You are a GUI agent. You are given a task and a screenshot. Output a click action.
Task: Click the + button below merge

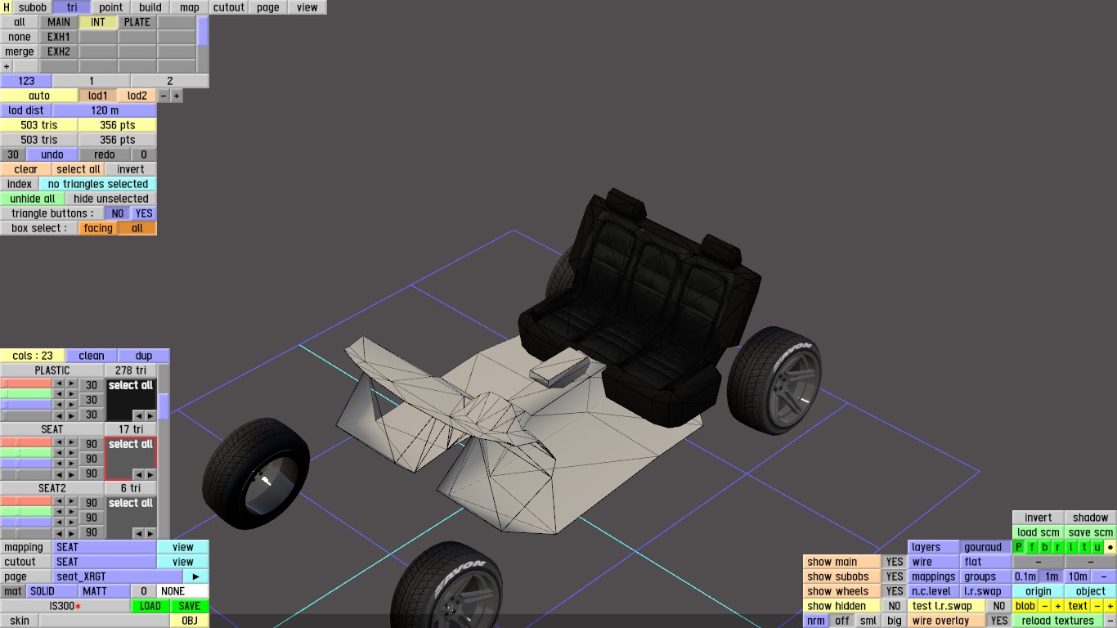(7, 66)
